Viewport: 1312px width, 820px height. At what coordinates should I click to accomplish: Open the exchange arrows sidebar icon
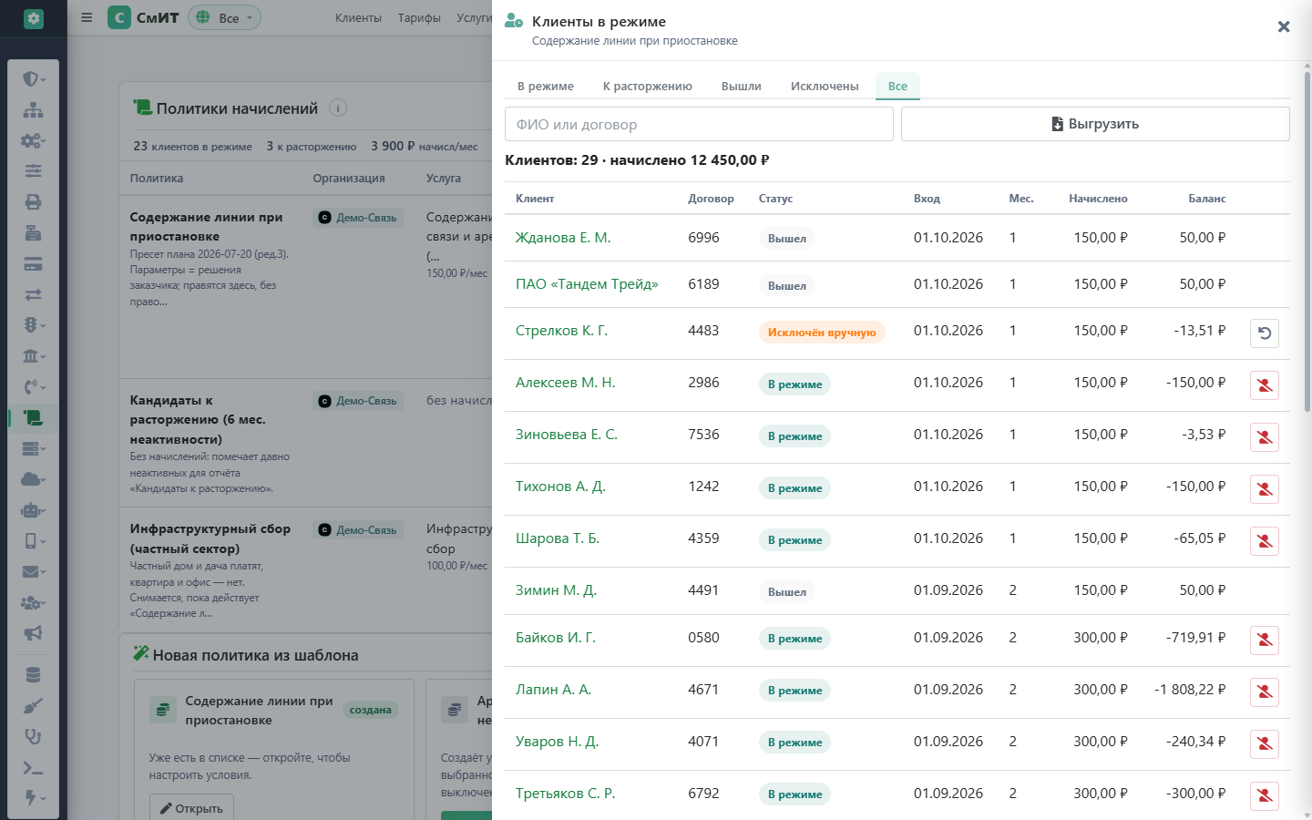(x=33, y=294)
